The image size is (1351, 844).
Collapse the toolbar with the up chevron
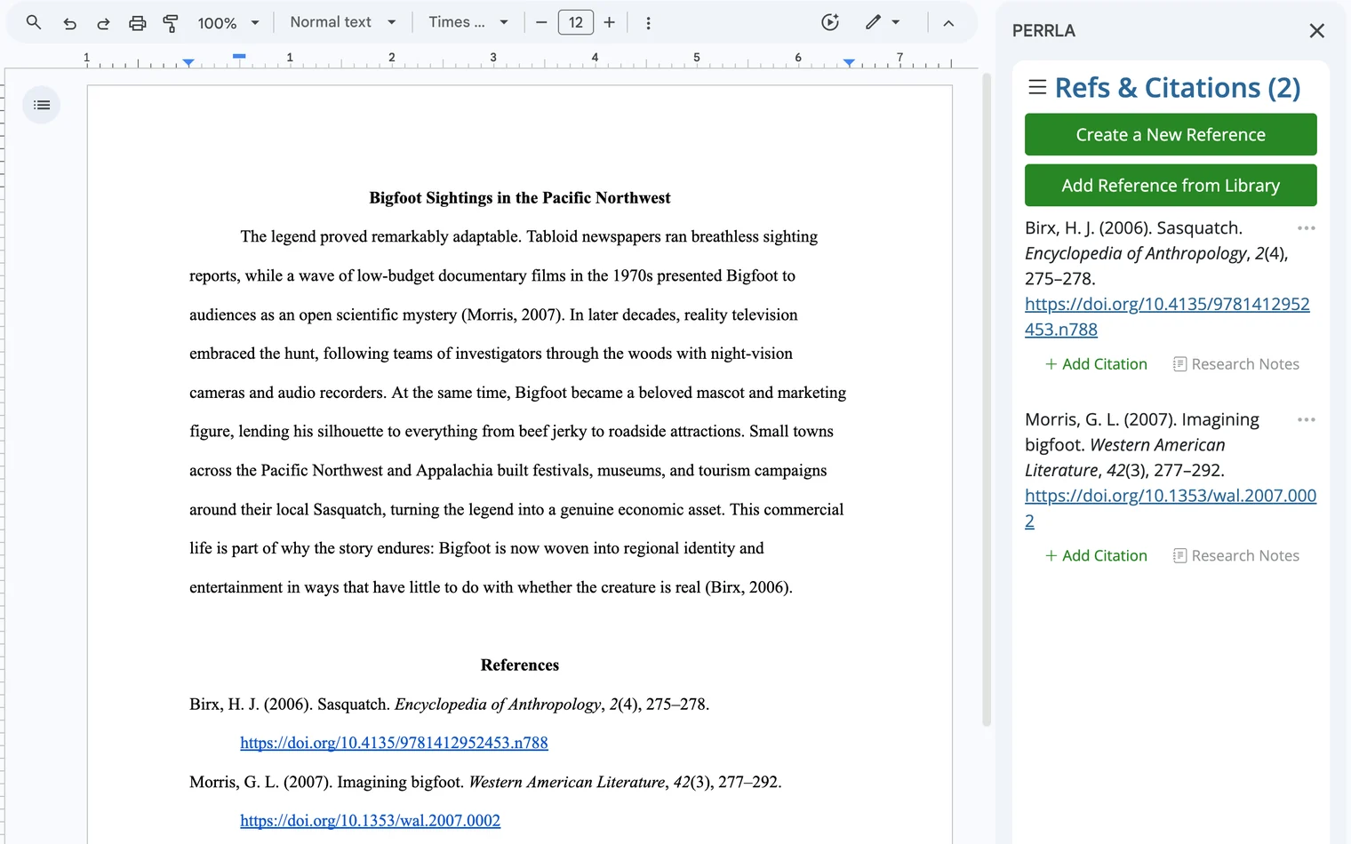click(x=948, y=23)
